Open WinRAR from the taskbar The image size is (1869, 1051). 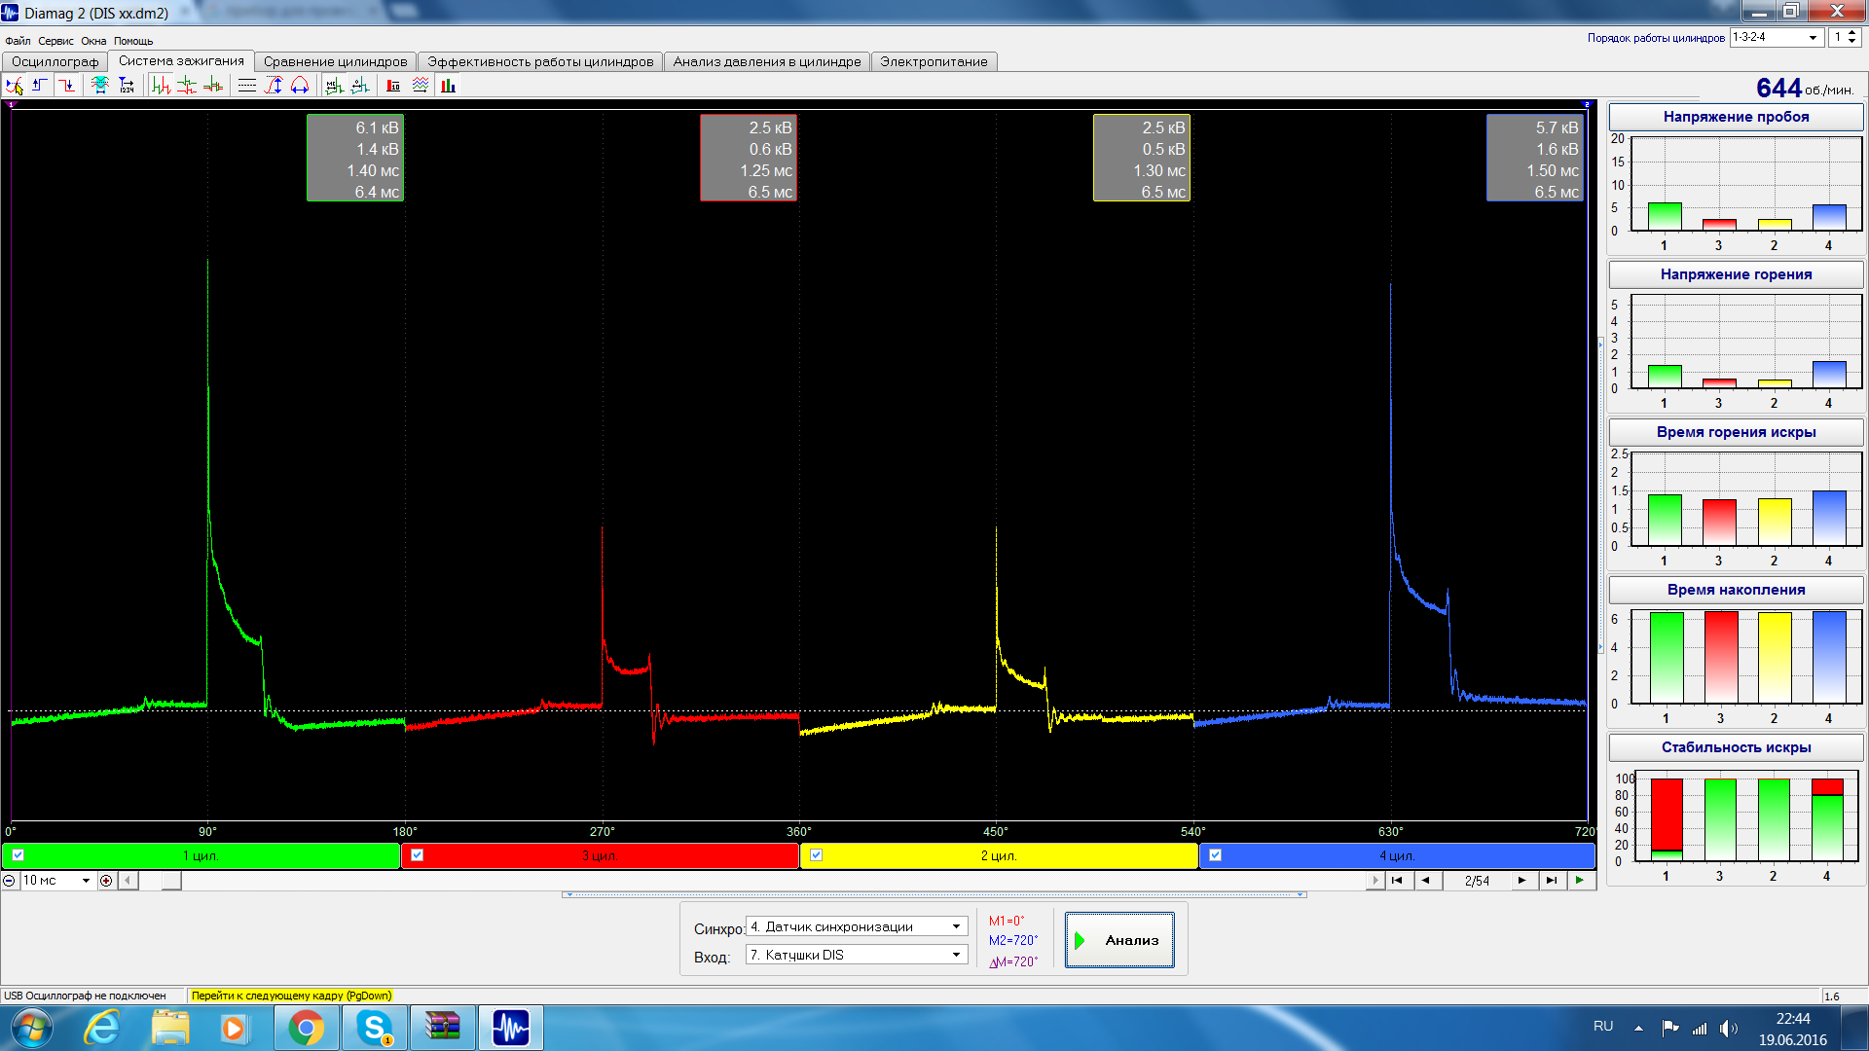pyautogui.click(x=442, y=1028)
